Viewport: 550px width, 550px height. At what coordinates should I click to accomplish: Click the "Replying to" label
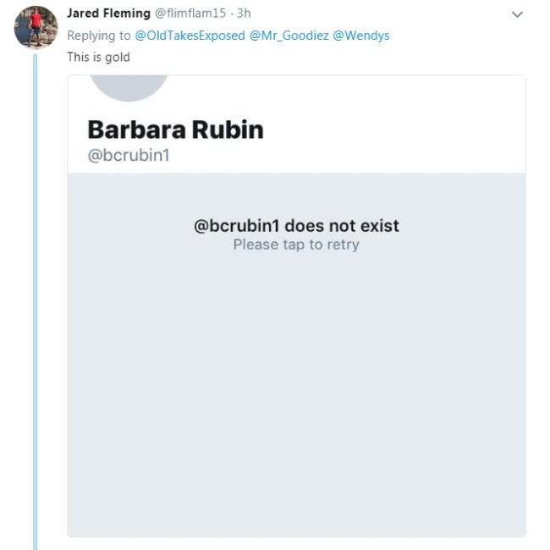point(99,36)
